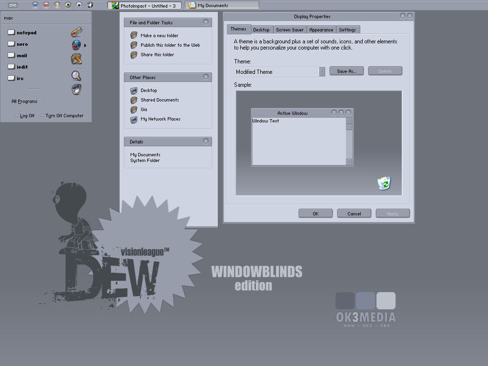Open mail from the start menu

(x=18, y=55)
